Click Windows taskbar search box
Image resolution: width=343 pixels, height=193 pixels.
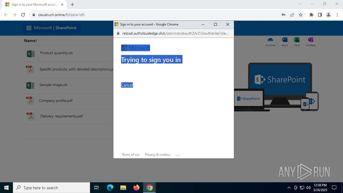[51, 188]
